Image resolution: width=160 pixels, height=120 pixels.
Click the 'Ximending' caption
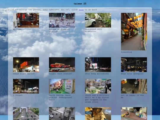(126, 52)
